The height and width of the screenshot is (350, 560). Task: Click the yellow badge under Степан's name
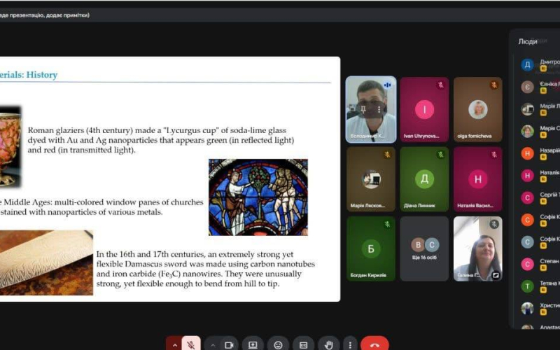point(543,268)
